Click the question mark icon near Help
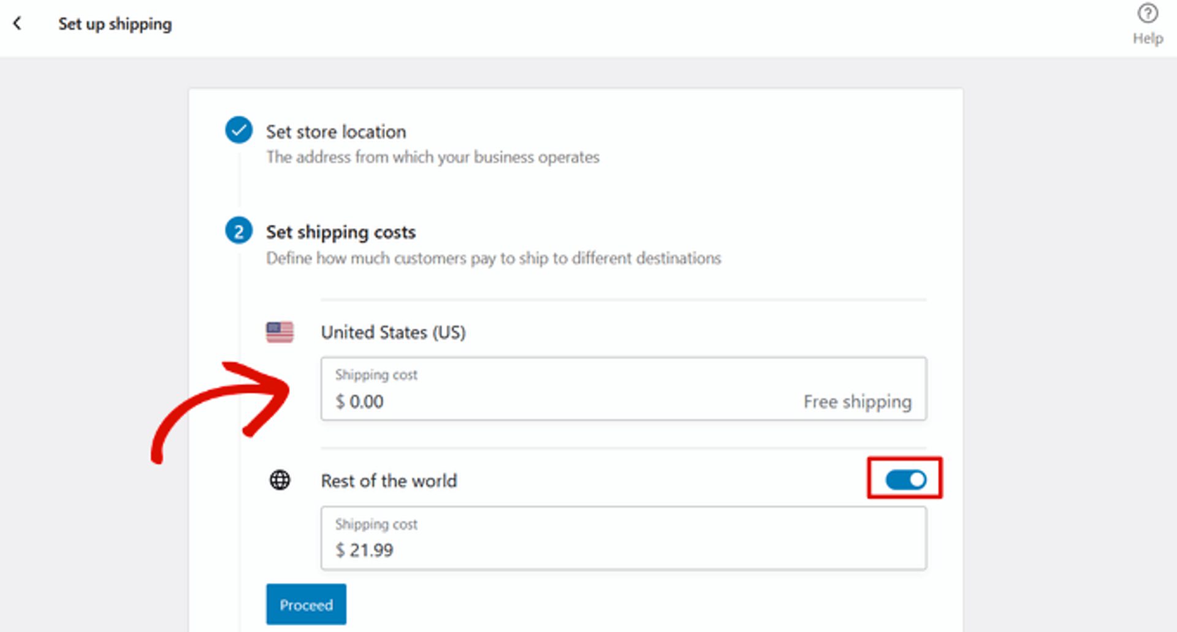The image size is (1177, 632). [1146, 13]
